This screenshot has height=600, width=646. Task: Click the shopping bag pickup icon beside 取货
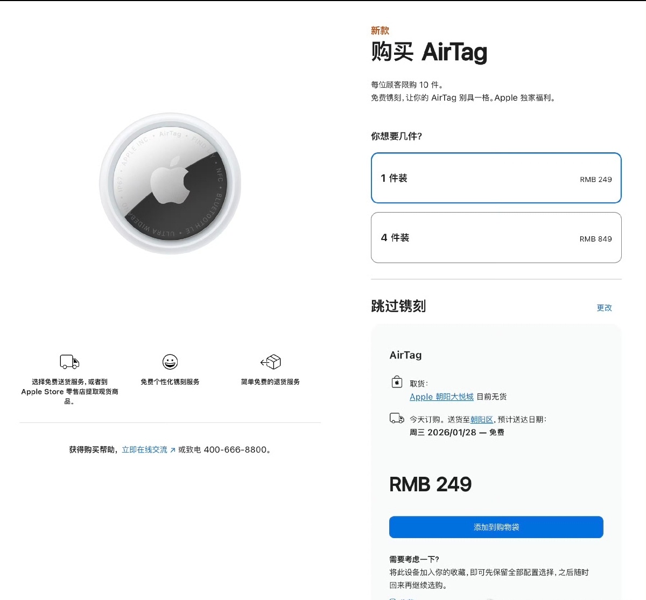tap(397, 382)
